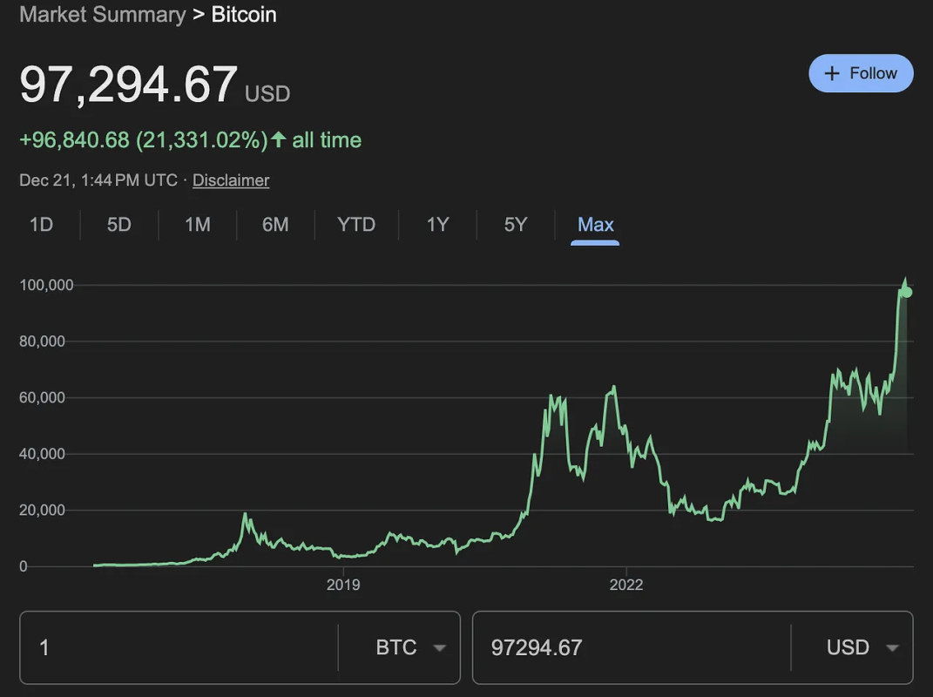
Task: Click the 2019 label on chart axis
Action: 343,585
